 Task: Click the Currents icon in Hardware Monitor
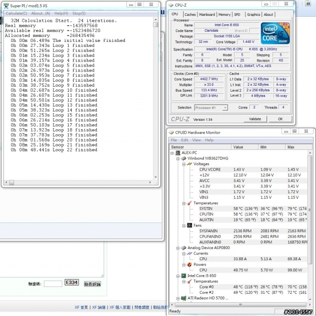190,253
